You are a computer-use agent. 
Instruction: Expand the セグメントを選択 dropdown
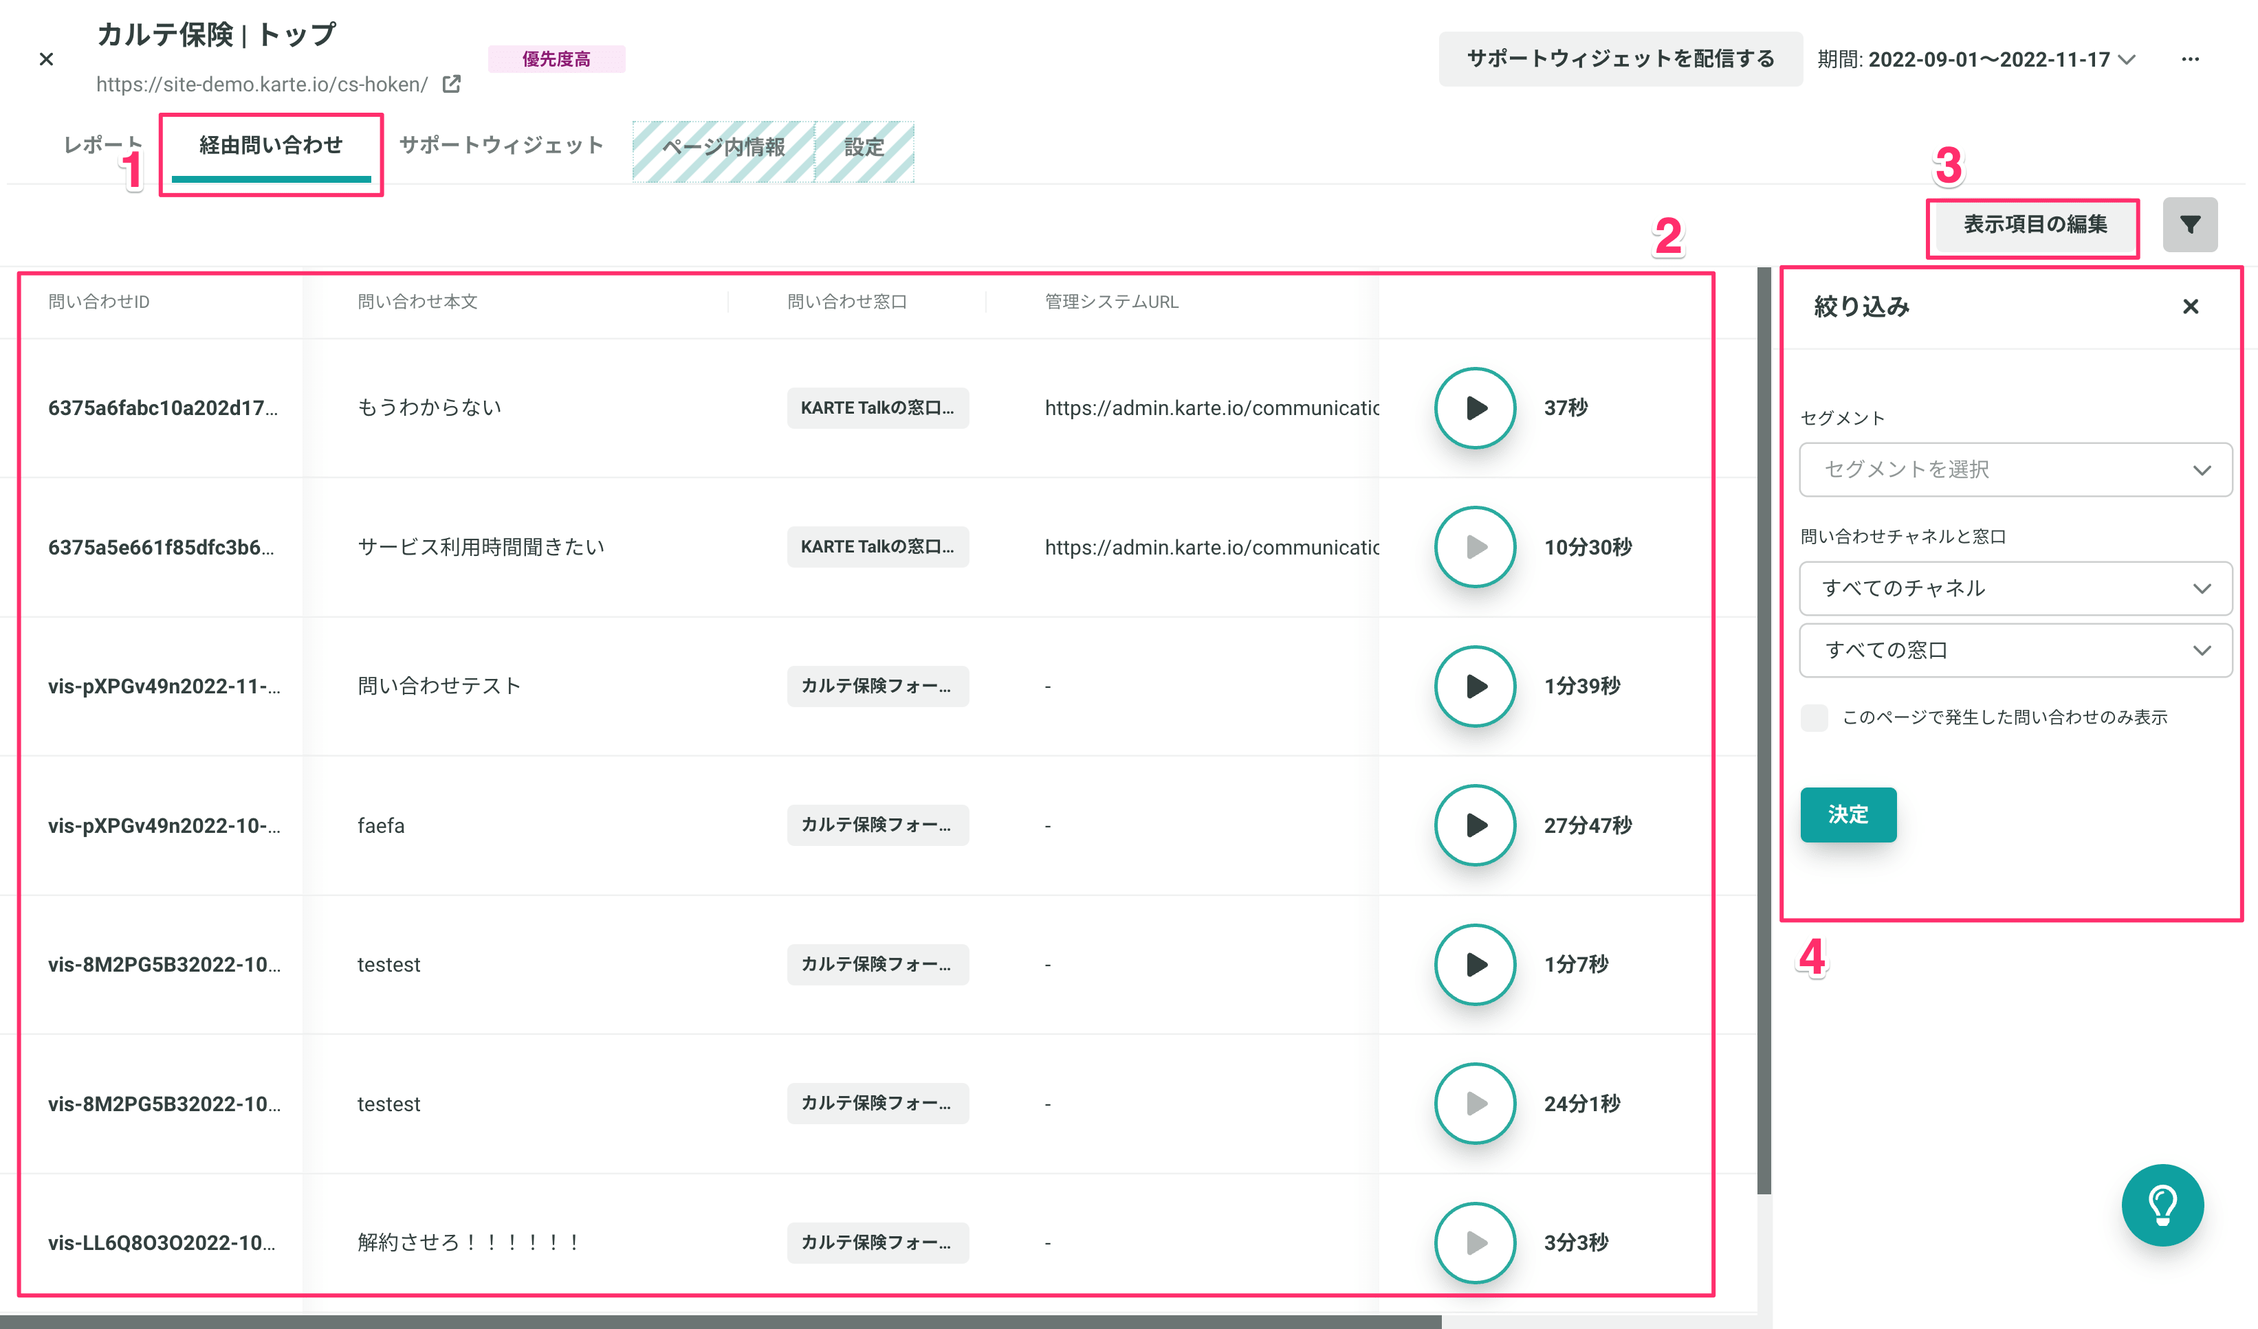click(x=2015, y=469)
